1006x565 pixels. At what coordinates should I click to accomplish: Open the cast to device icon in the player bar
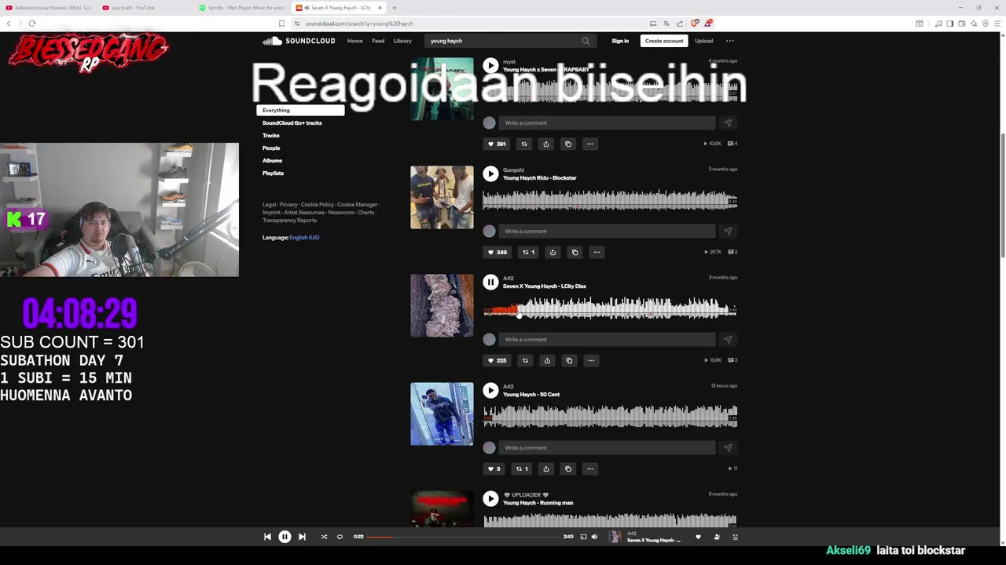point(583,537)
